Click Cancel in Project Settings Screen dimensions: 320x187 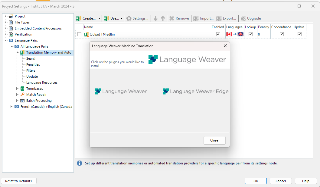[x=281, y=181]
